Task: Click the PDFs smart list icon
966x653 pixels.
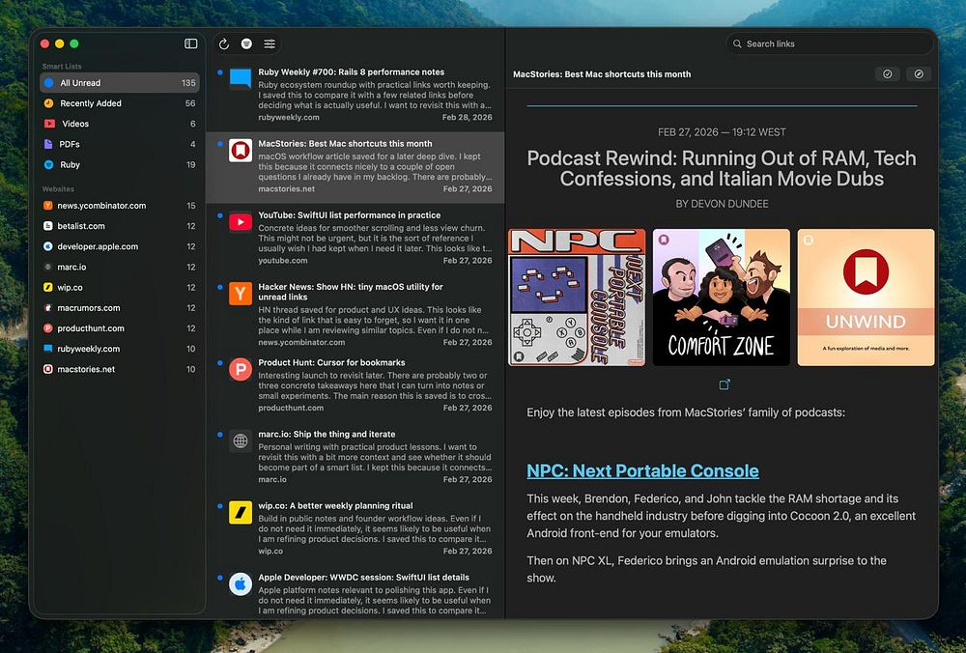Action: pyautogui.click(x=49, y=144)
